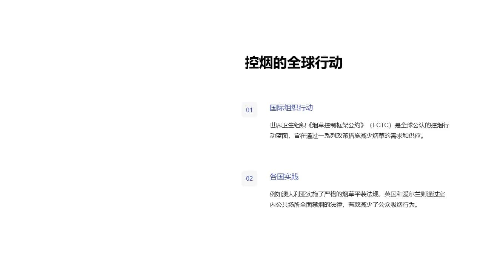The width and height of the screenshot is (483, 271).
Task: Click the paragraph beginning 例如澳大利亚
Action: [x=357, y=199]
